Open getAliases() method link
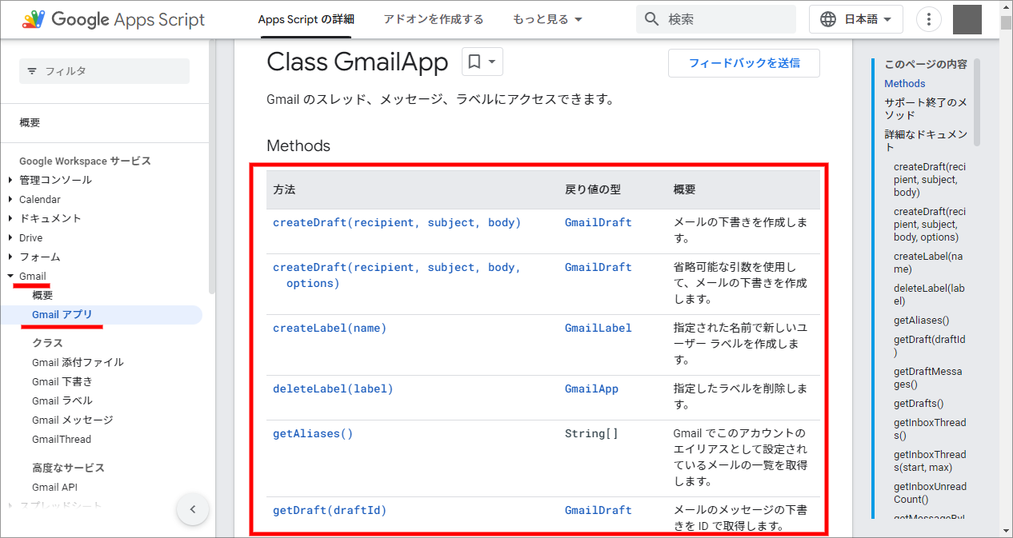This screenshot has height=538, width=1013. point(313,433)
